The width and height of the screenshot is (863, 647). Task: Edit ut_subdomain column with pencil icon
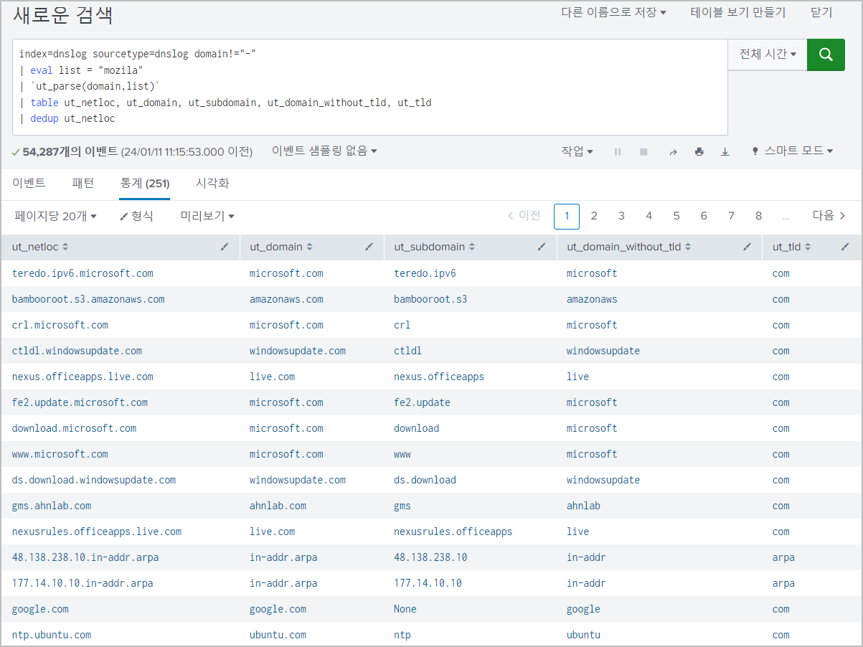542,247
